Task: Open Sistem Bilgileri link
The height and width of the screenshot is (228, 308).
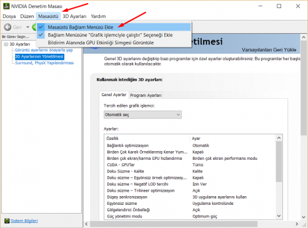Action: click(24, 221)
